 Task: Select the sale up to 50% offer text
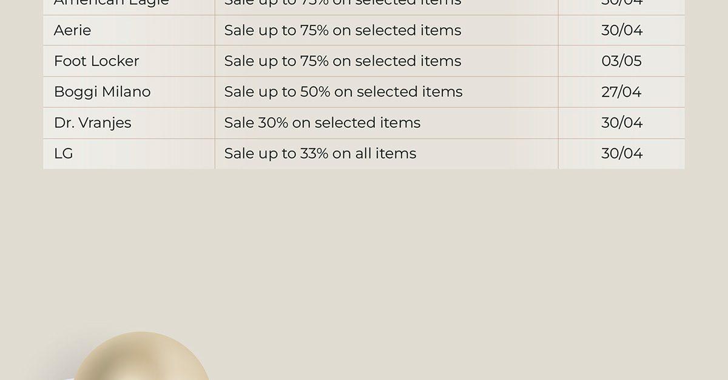coord(343,92)
